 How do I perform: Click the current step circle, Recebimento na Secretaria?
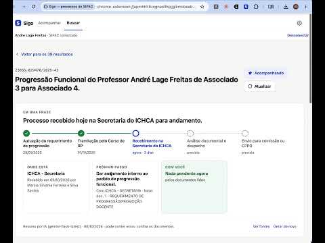pyautogui.click(x=135, y=134)
